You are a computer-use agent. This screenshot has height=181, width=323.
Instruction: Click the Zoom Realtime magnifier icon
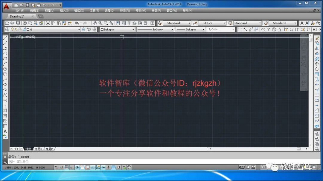(x=100, y=23)
